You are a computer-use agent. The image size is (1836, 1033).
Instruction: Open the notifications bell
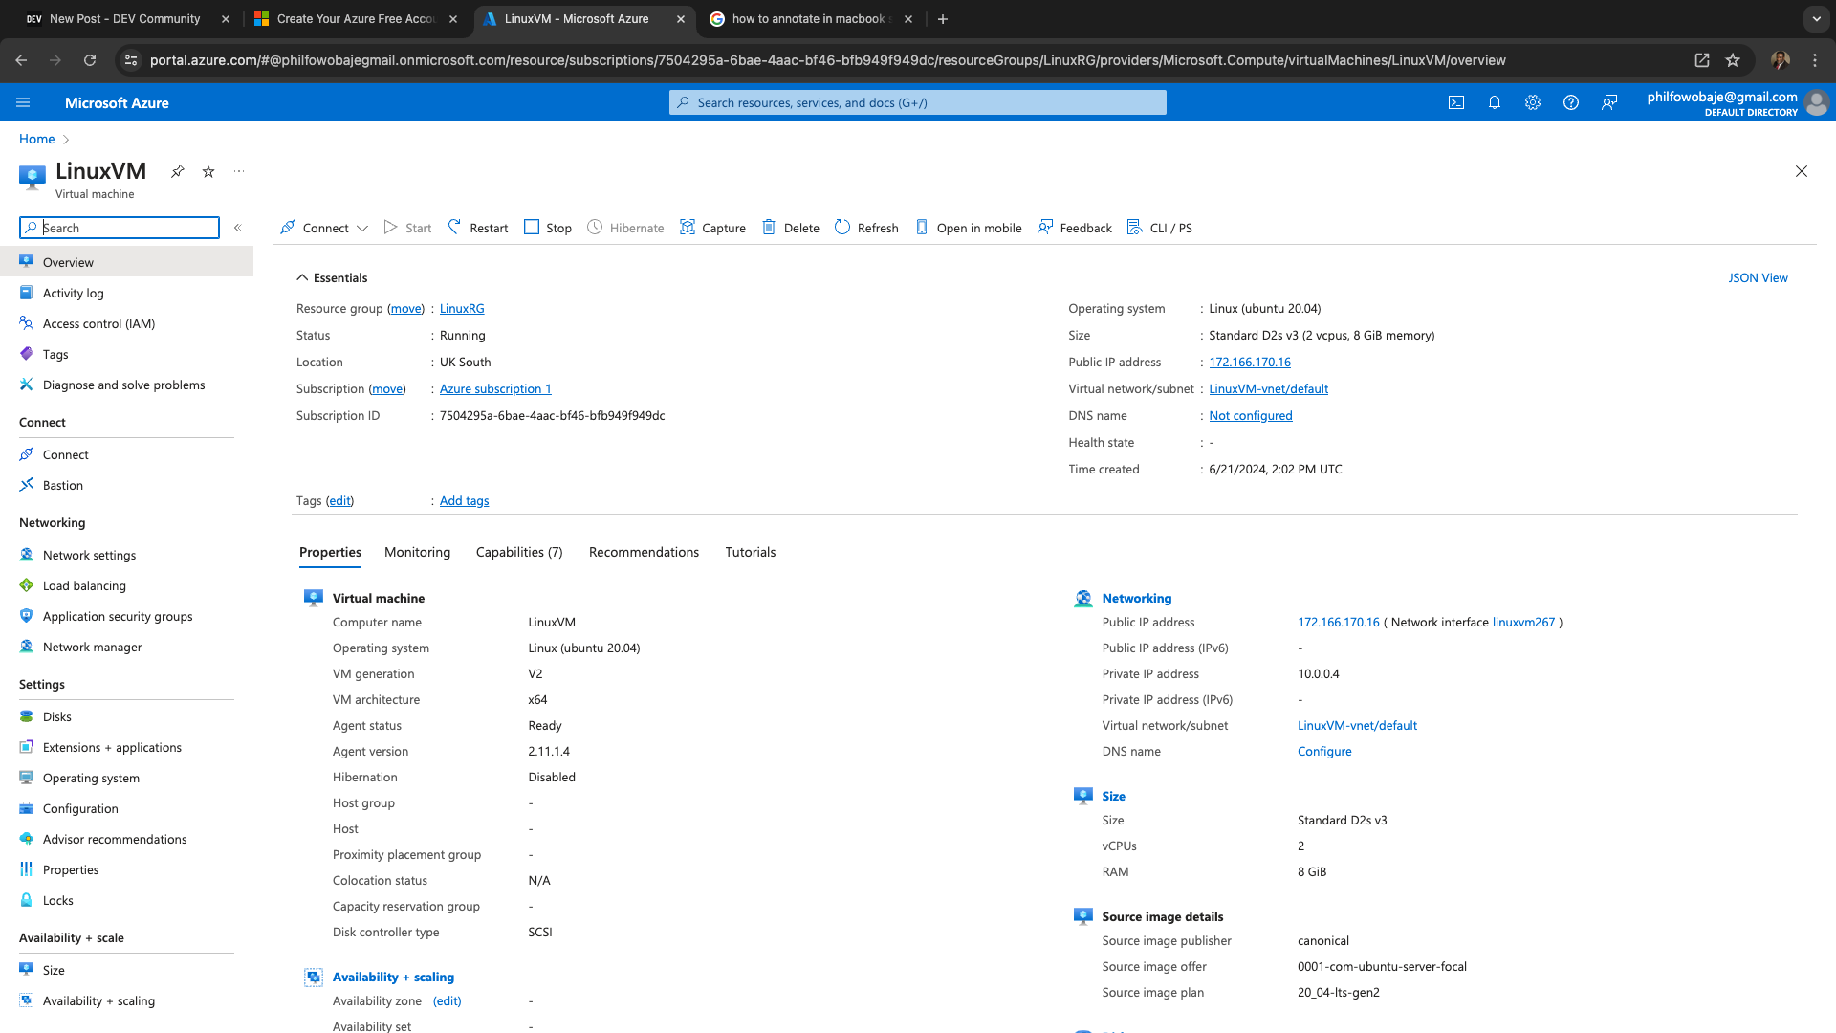point(1494,102)
